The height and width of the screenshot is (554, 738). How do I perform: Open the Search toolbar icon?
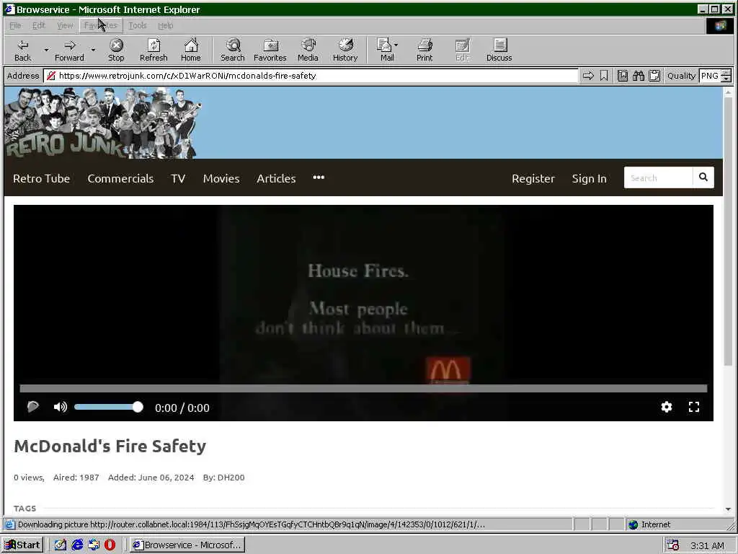click(x=233, y=50)
